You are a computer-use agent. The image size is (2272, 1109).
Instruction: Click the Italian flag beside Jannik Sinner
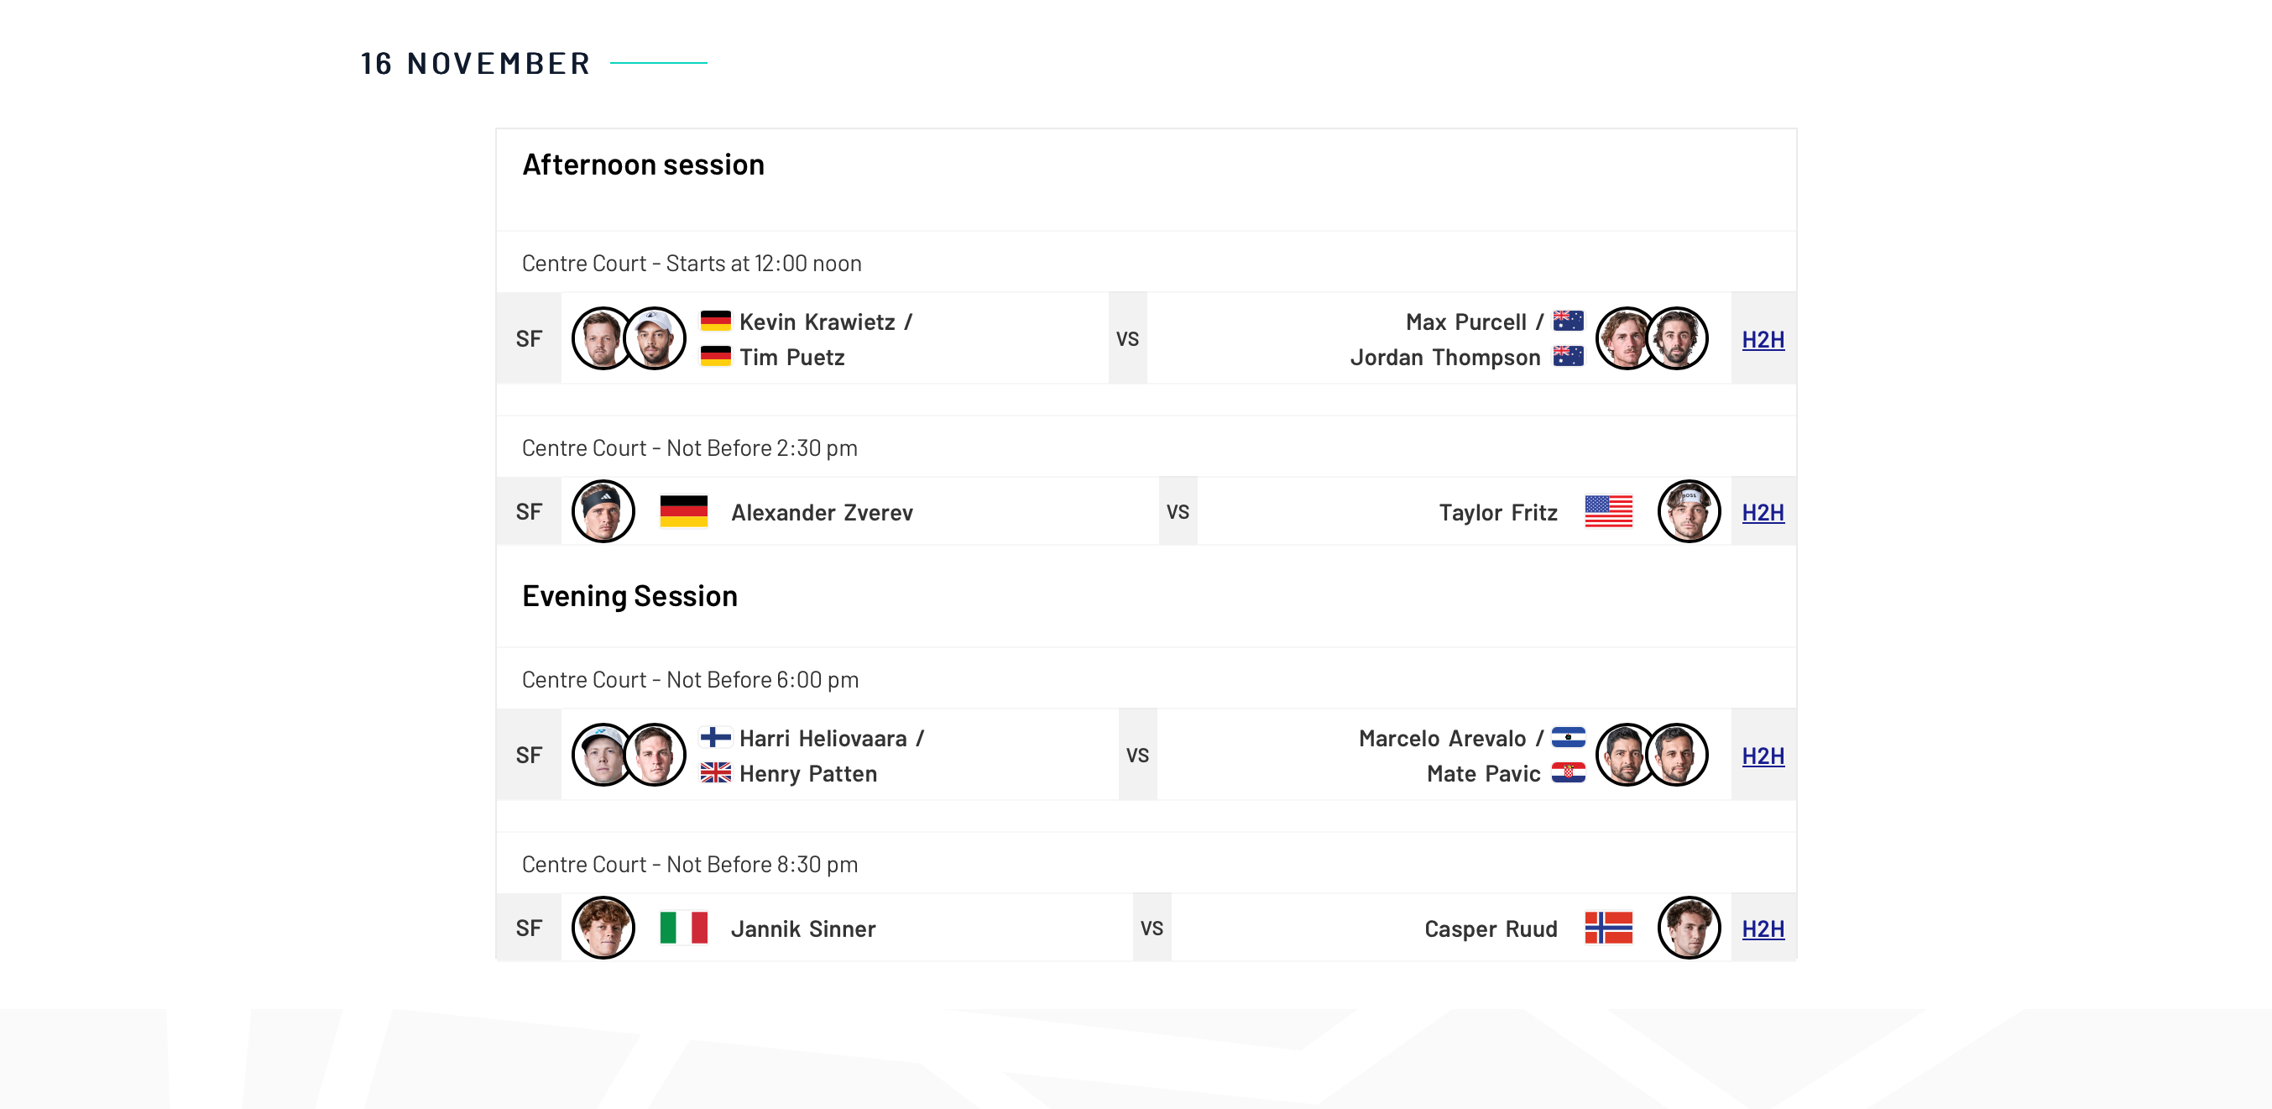coord(683,929)
